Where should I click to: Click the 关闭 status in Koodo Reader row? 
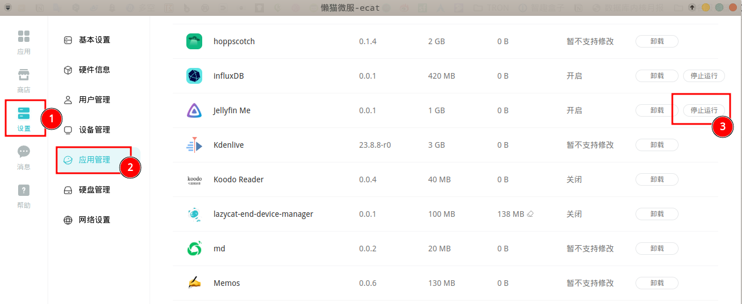pyautogui.click(x=574, y=179)
